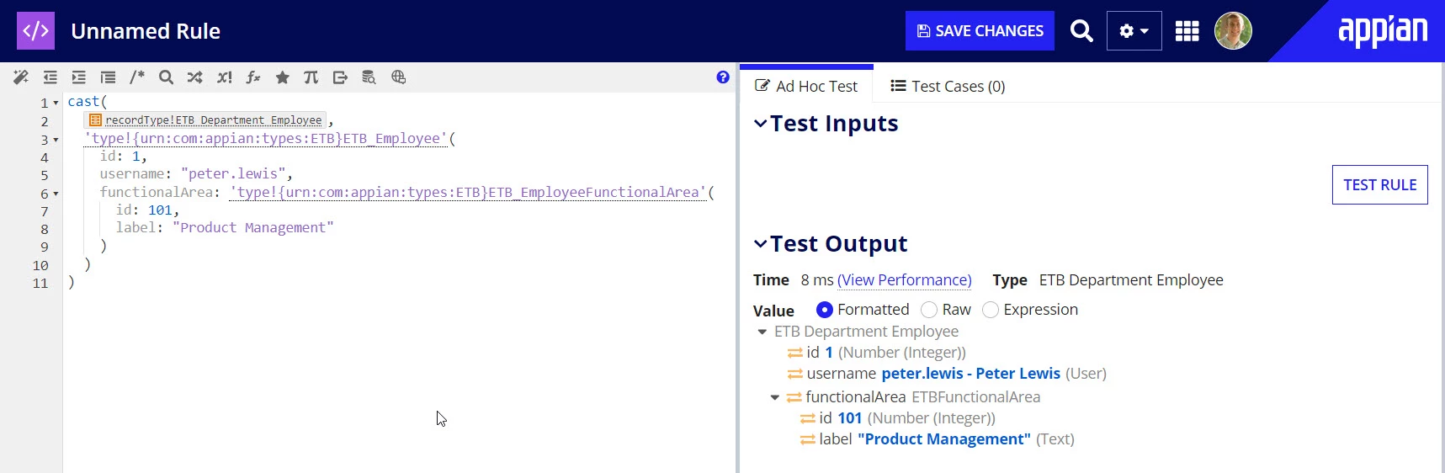Select the Expression value option

click(991, 310)
